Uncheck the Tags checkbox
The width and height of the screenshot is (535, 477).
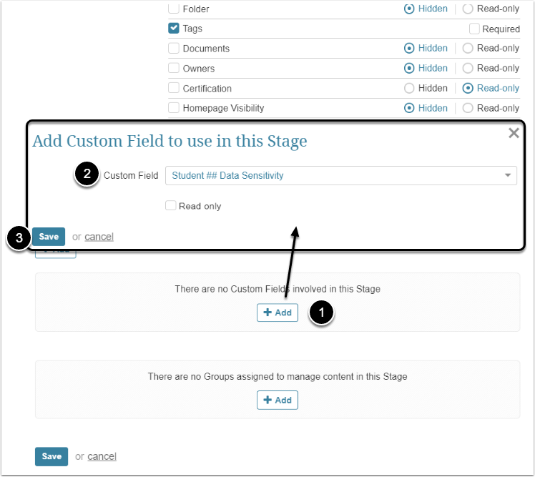[173, 29]
